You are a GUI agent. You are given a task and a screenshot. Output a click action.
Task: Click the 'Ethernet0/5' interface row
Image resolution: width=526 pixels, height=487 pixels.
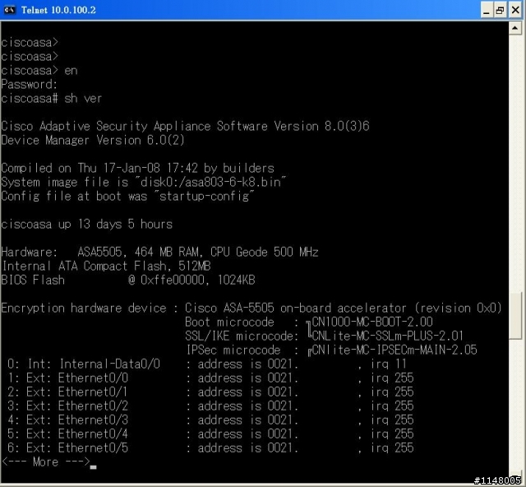[x=210, y=448]
